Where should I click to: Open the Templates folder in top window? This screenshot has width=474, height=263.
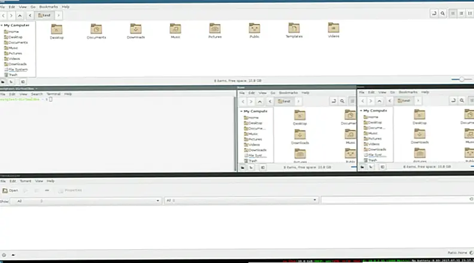(294, 29)
